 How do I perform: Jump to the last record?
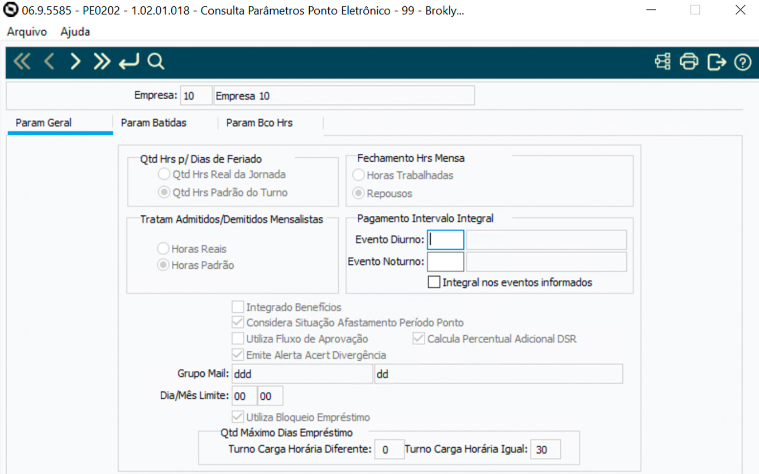[102, 62]
